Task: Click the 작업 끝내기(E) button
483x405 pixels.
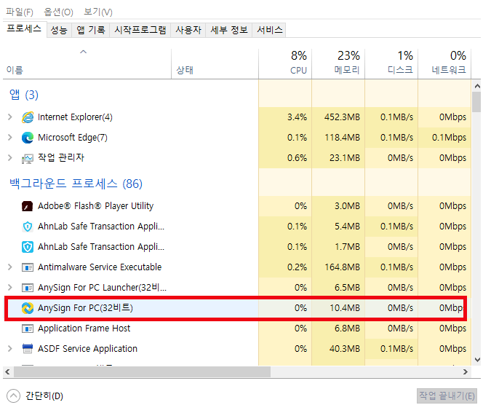Action: pyautogui.click(x=447, y=396)
